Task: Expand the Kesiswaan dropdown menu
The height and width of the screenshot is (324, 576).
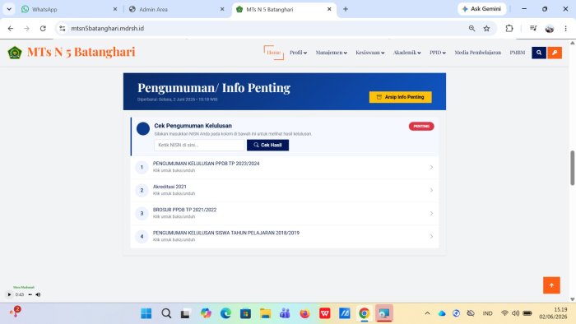Action: pos(370,53)
